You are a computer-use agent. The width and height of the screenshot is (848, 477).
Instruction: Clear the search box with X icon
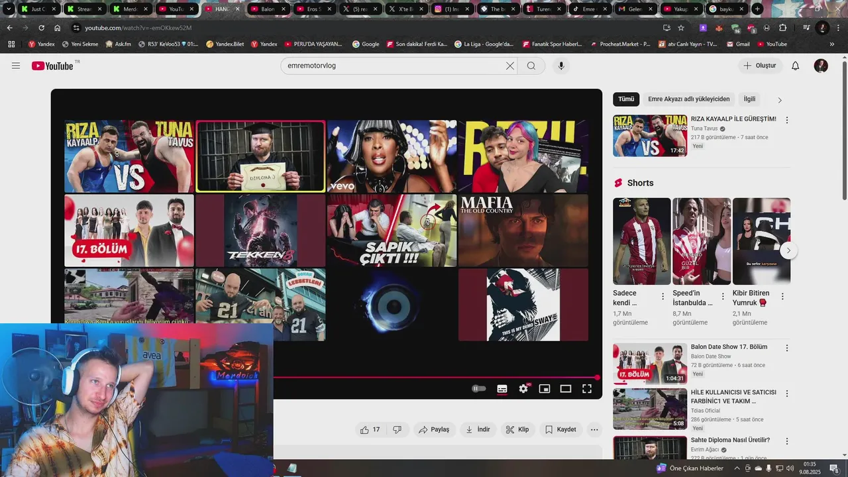(x=510, y=66)
